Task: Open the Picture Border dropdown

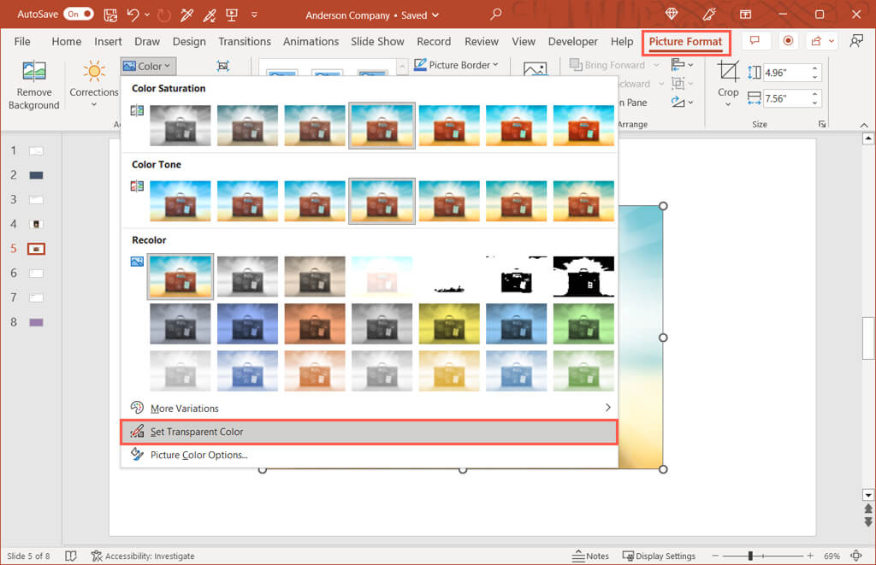Action: tap(457, 65)
